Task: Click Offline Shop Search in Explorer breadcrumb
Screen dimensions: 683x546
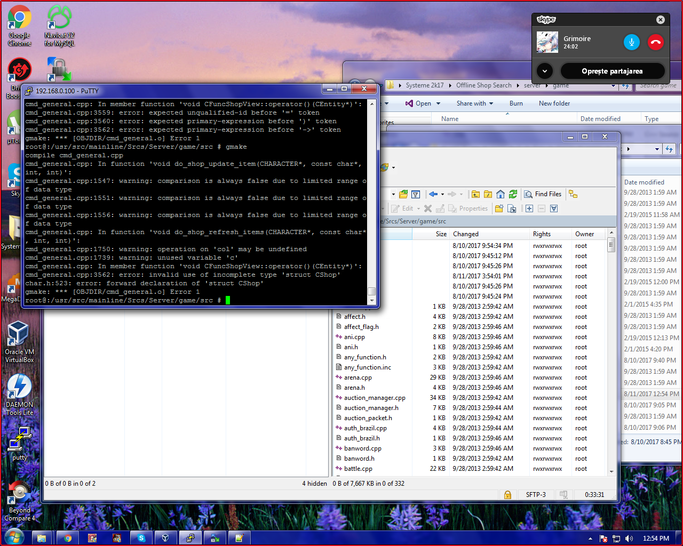Action: (483, 85)
